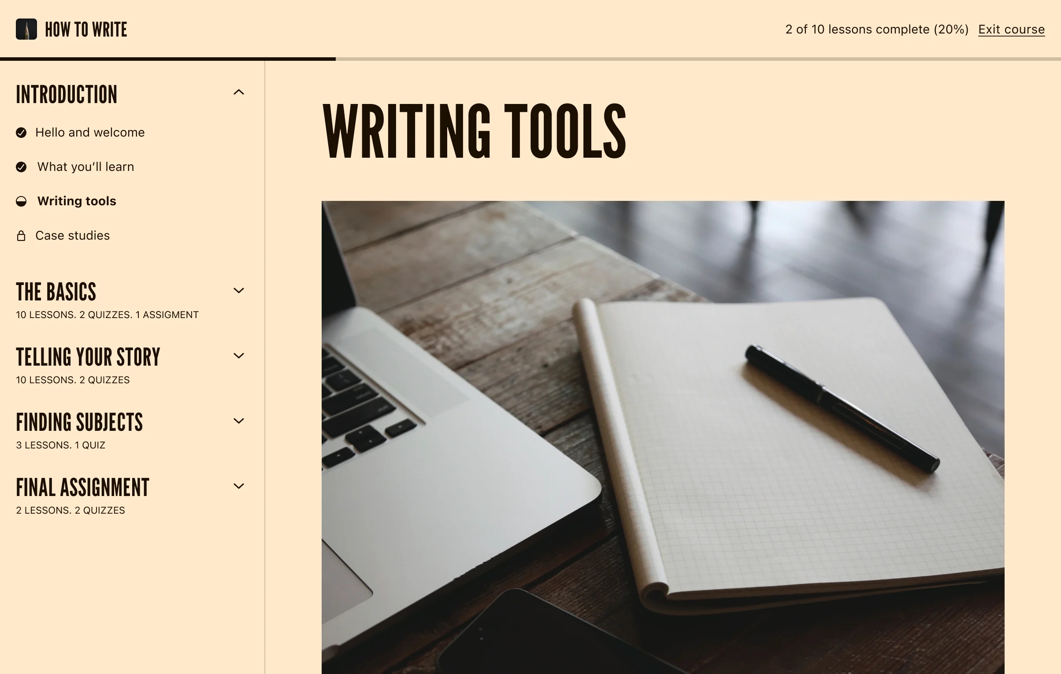
Task: Click the expand chevron for 'The Basics' section
Action: tap(238, 291)
